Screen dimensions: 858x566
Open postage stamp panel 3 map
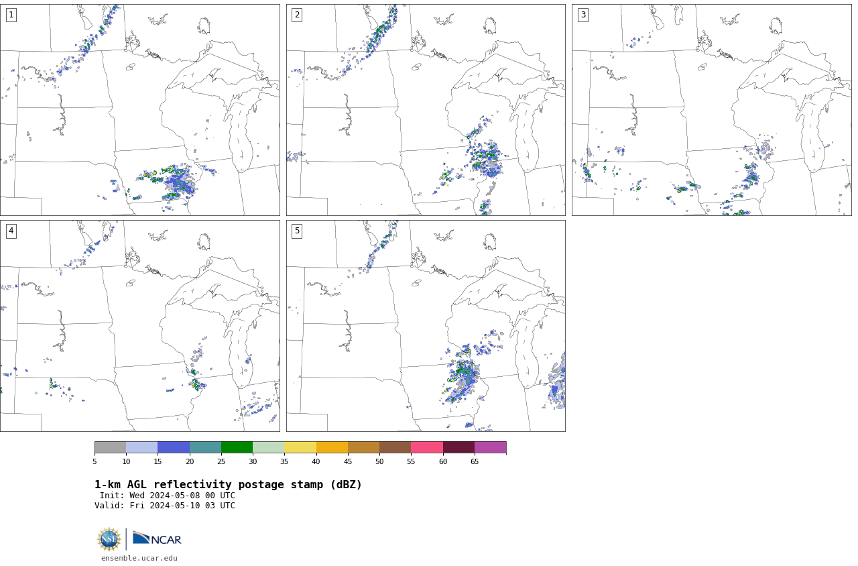pyautogui.click(x=711, y=110)
